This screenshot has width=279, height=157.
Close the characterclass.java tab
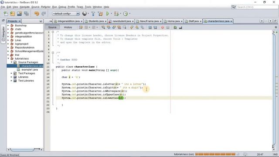click(231, 21)
